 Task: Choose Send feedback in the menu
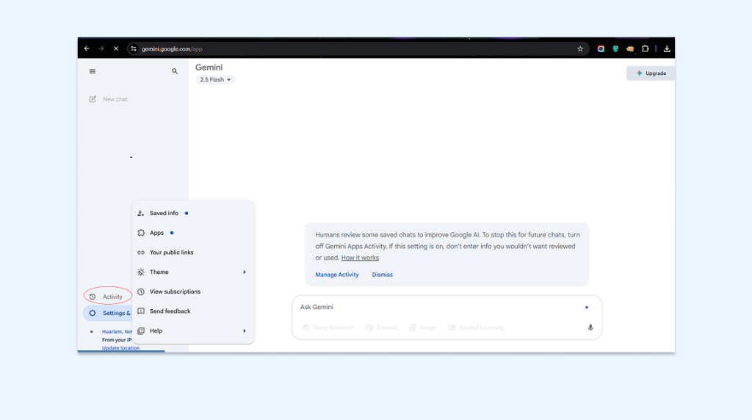(x=193, y=311)
